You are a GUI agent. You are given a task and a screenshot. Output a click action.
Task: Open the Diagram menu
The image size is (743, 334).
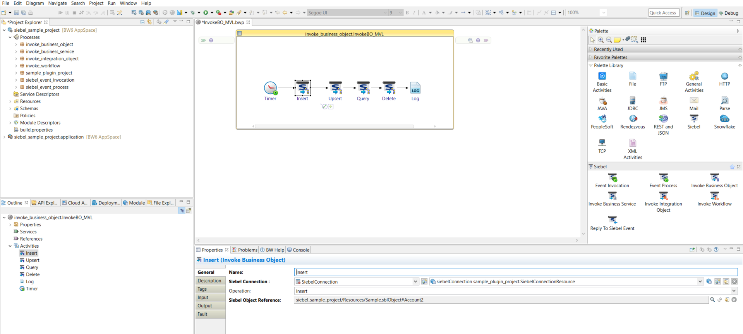click(35, 3)
